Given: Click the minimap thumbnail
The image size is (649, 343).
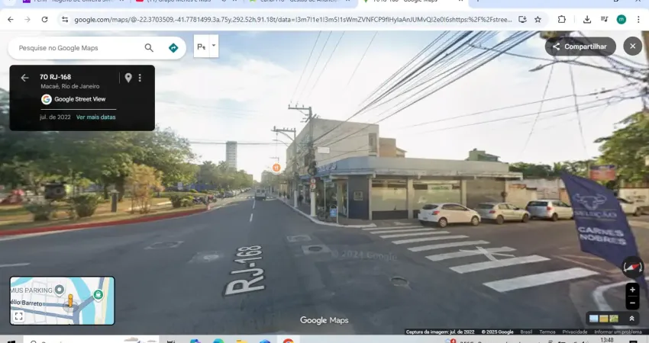Looking at the screenshot, I should (x=62, y=301).
